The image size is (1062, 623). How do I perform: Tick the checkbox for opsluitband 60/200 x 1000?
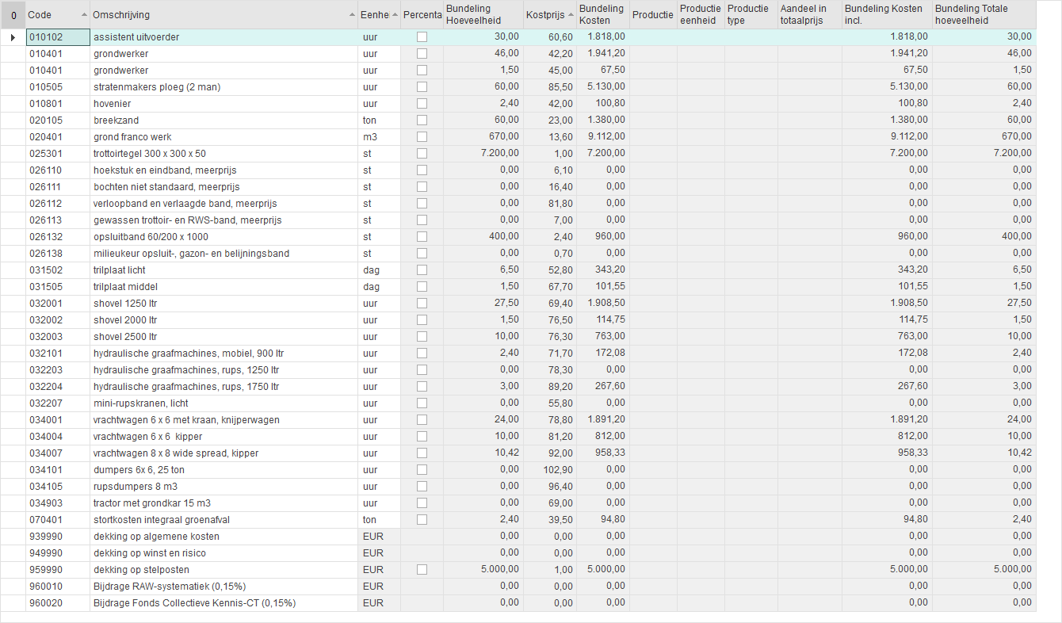pyautogui.click(x=422, y=237)
